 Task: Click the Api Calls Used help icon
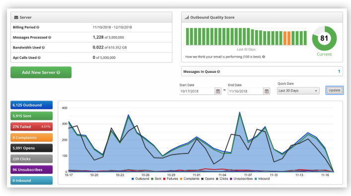[39, 57]
